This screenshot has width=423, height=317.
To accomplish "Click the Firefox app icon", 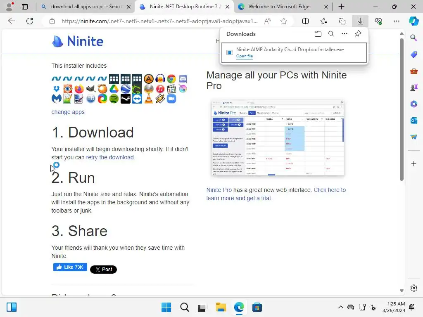I will (79, 89).
